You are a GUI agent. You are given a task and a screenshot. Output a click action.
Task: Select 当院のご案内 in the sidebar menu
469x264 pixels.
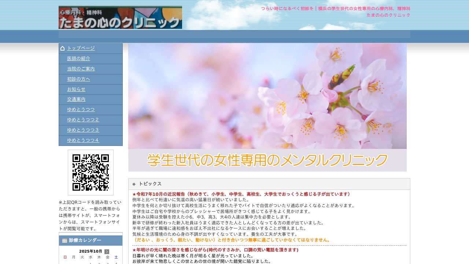pyautogui.click(x=81, y=69)
